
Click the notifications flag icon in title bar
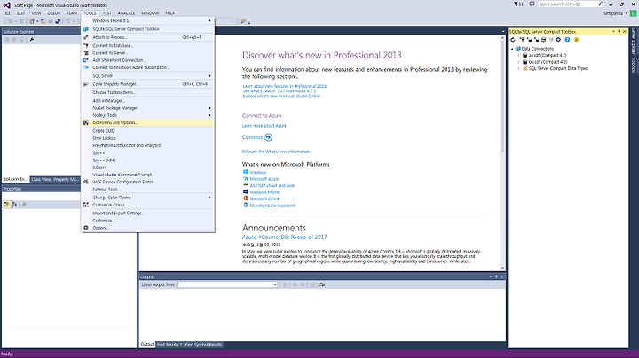tap(517, 4)
